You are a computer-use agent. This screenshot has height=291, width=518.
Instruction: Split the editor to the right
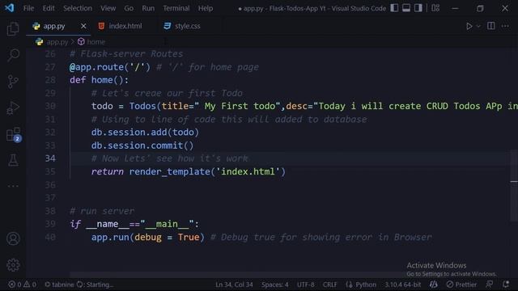(x=491, y=26)
